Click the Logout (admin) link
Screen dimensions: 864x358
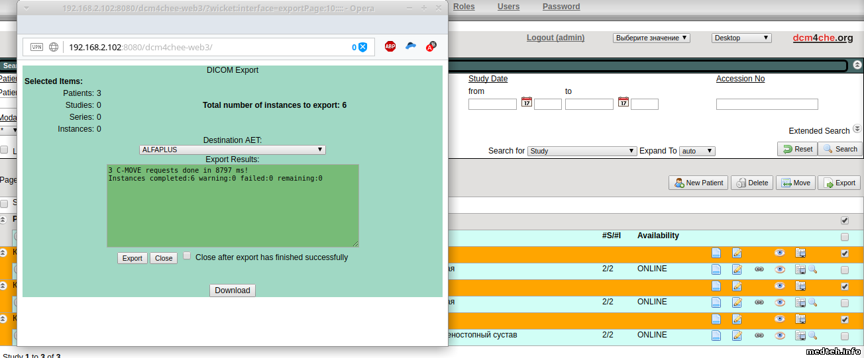[x=555, y=38]
